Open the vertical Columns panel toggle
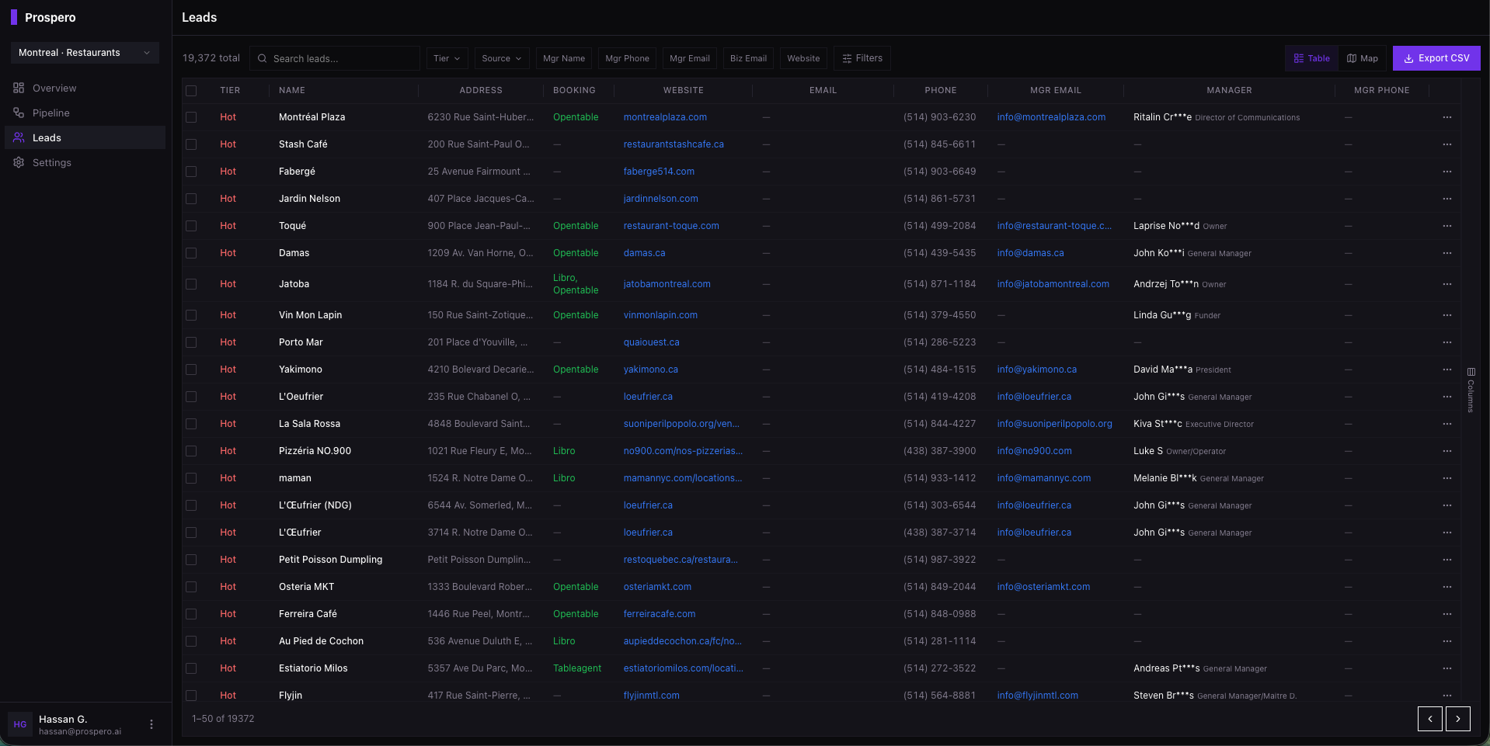1490x746 pixels. [x=1471, y=390]
